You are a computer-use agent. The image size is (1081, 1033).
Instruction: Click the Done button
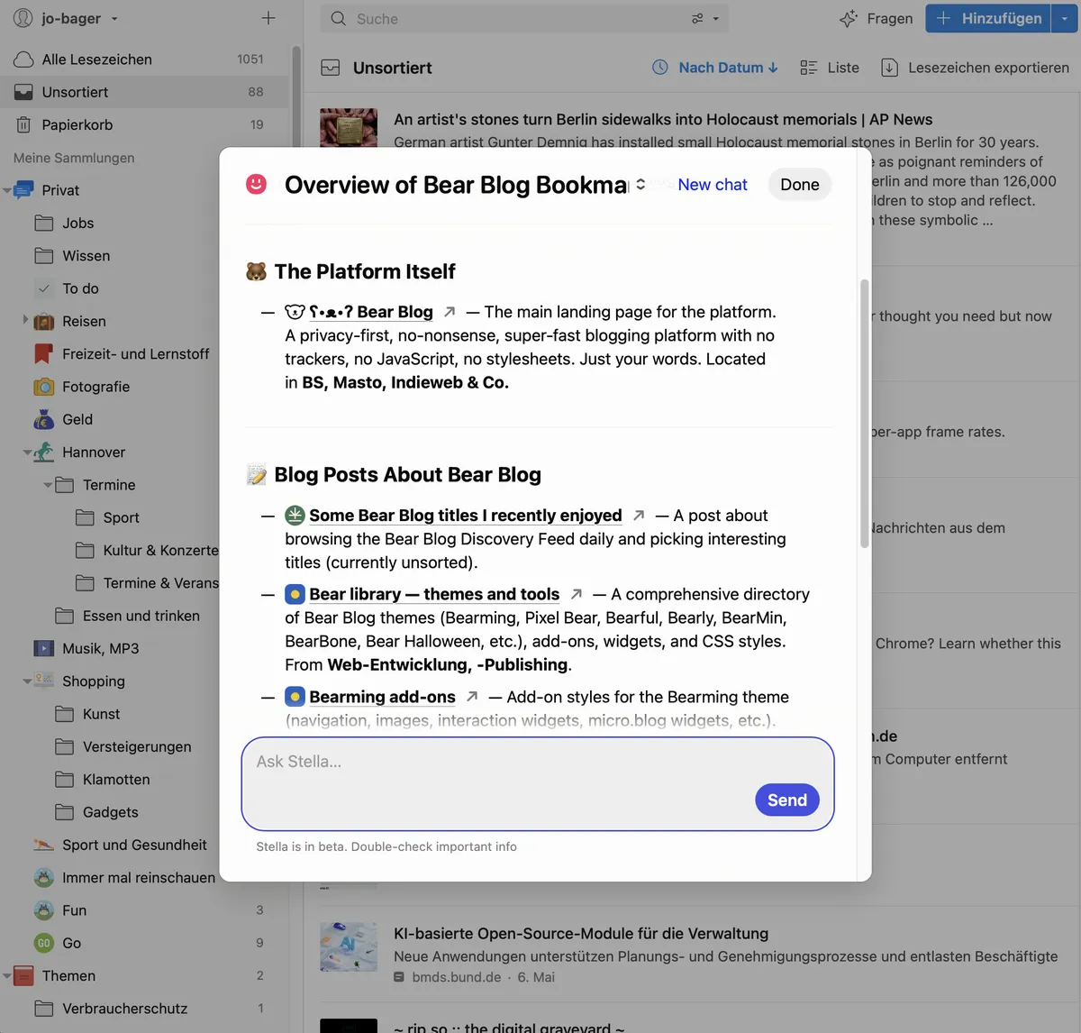coord(800,185)
